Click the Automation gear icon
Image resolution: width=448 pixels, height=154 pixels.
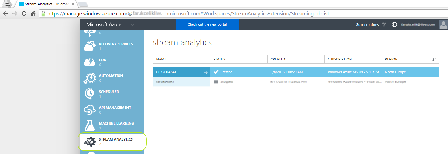click(x=89, y=78)
